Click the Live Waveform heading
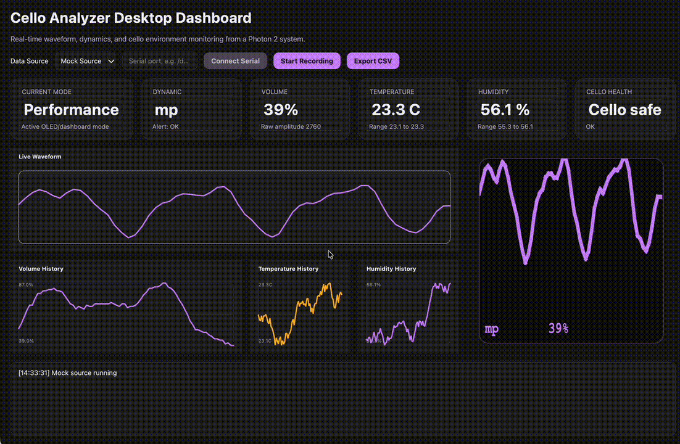Viewport: 680px width, 444px height. click(x=40, y=157)
